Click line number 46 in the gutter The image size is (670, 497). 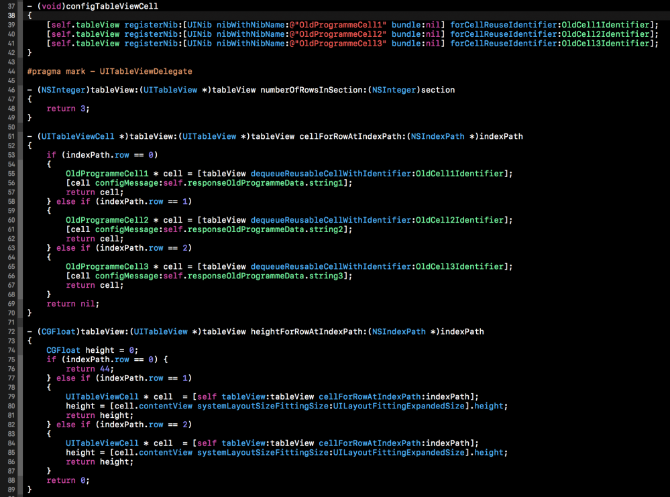click(11, 90)
